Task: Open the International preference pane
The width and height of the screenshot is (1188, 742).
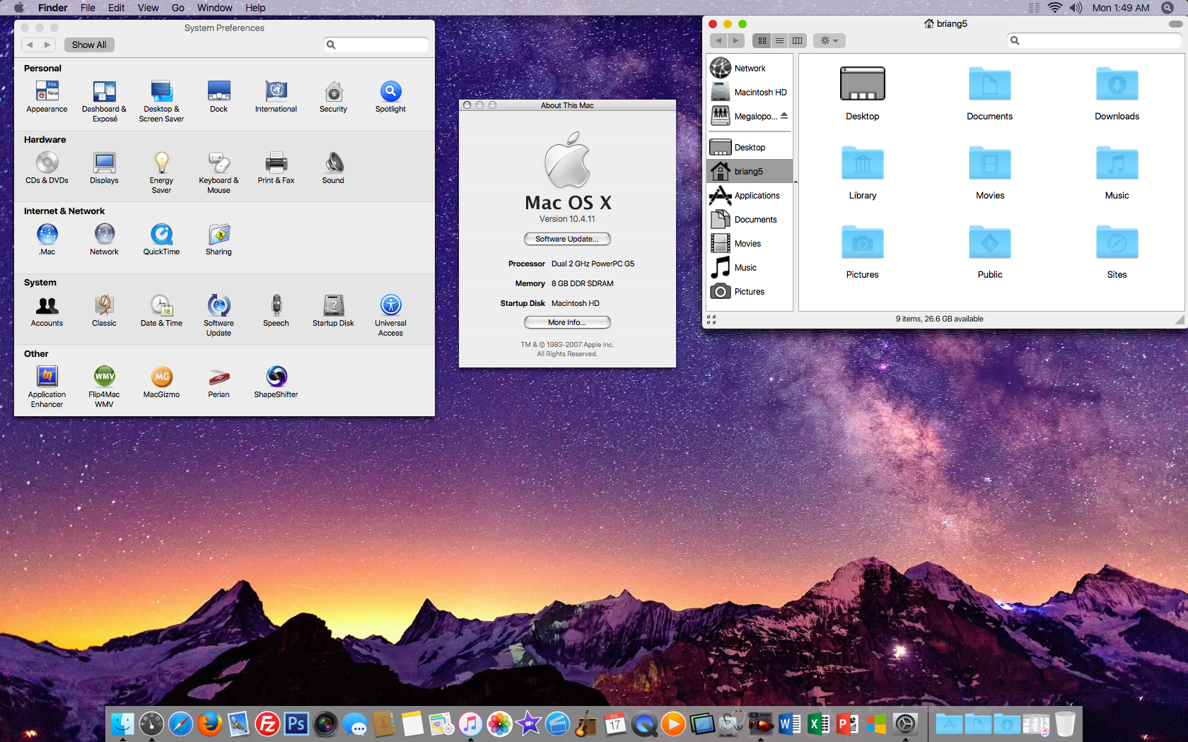Action: pos(276,97)
